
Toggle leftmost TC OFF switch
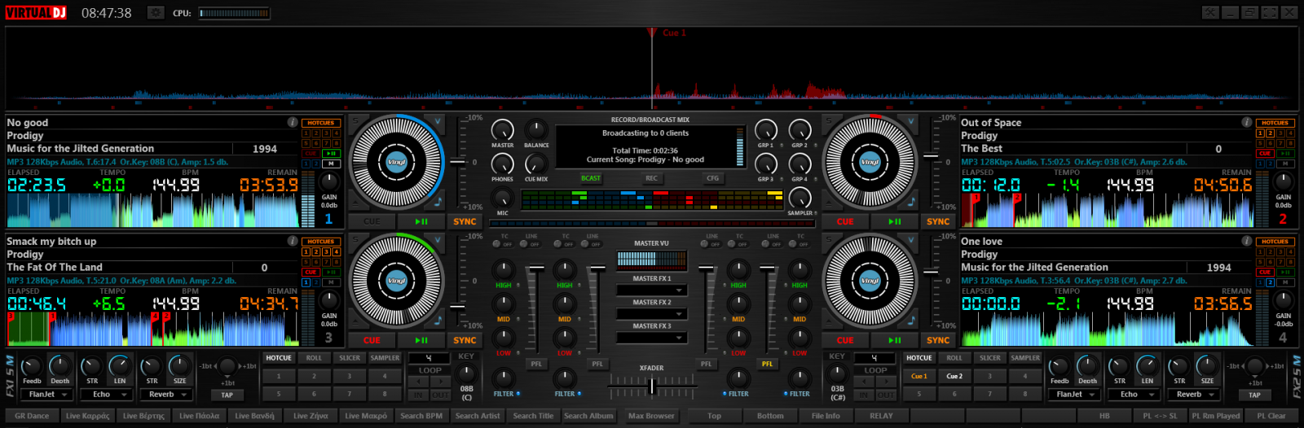coord(502,243)
